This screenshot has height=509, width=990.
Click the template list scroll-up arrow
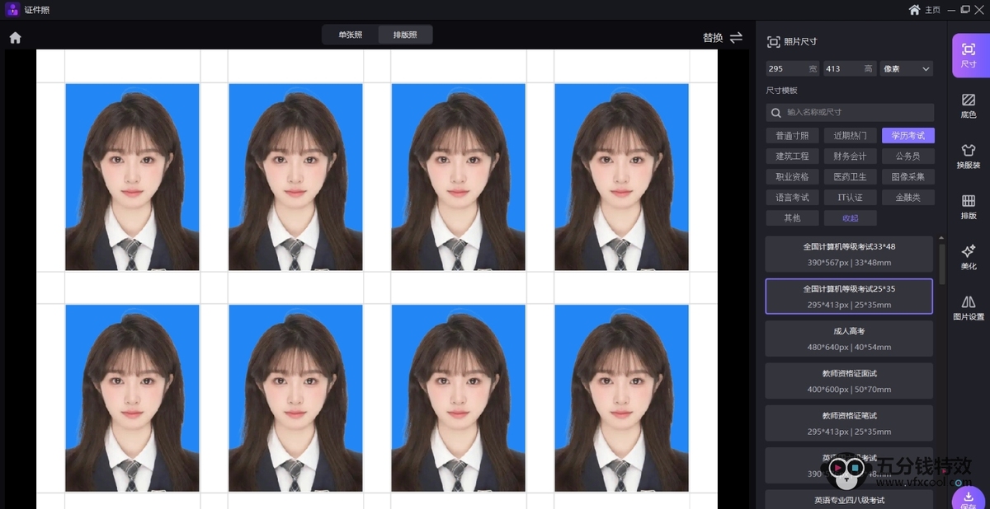pos(942,239)
